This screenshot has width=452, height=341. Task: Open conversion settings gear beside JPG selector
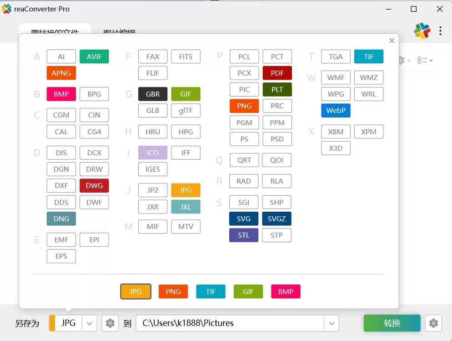tap(110, 323)
